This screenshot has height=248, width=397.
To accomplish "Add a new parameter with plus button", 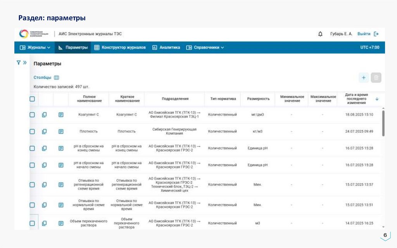I will [x=364, y=78].
